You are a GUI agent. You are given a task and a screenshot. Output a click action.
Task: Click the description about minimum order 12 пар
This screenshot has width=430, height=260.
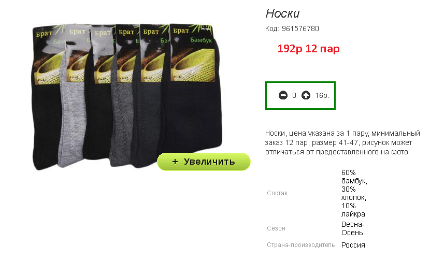[x=342, y=142]
